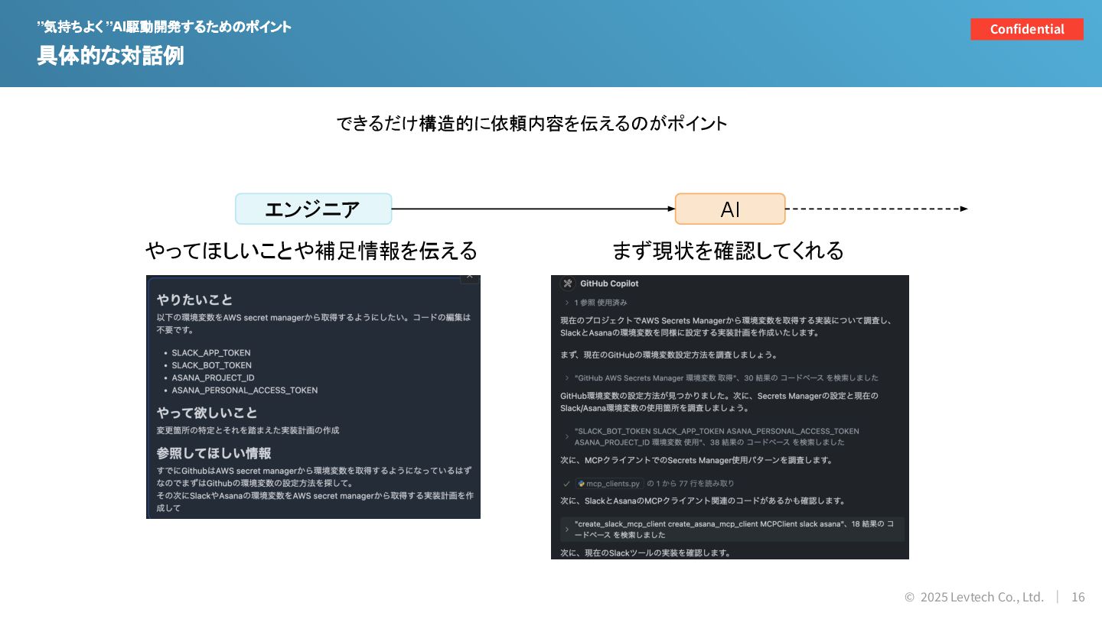Click the page number 16
The width and height of the screenshot is (1102, 619).
coord(1078,597)
